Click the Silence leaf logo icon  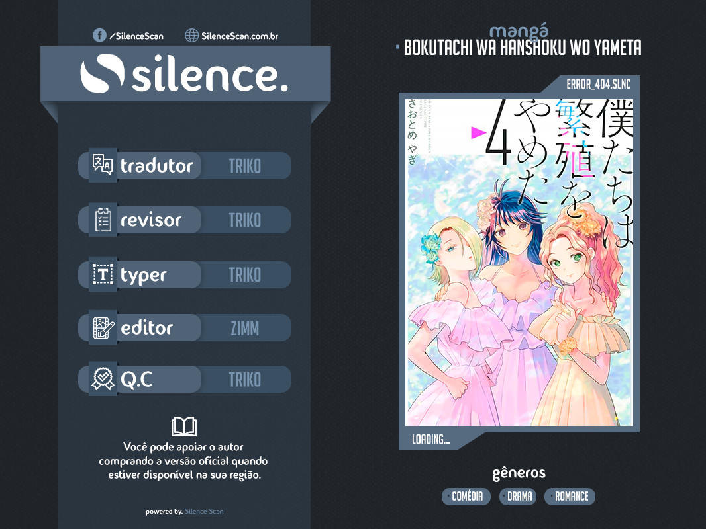point(102,76)
